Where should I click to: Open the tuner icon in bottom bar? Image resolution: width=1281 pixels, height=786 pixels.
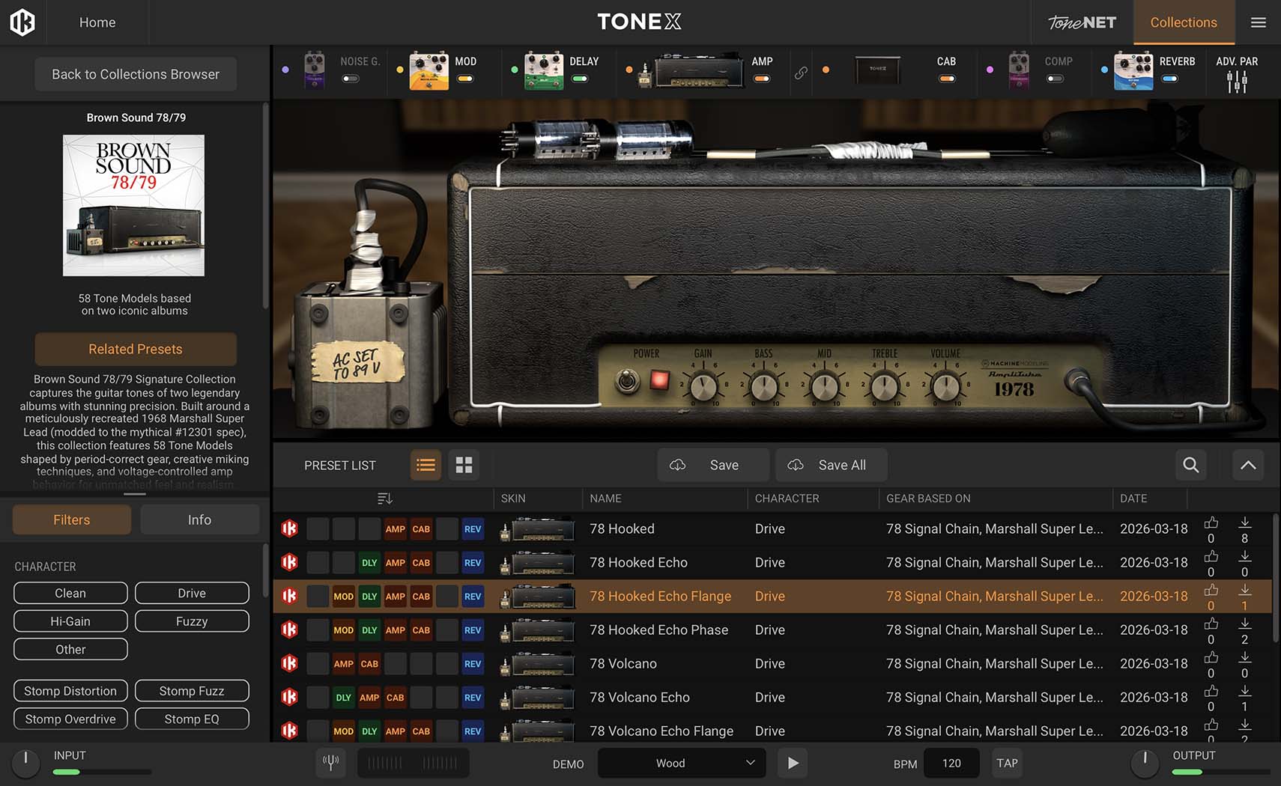tap(330, 763)
